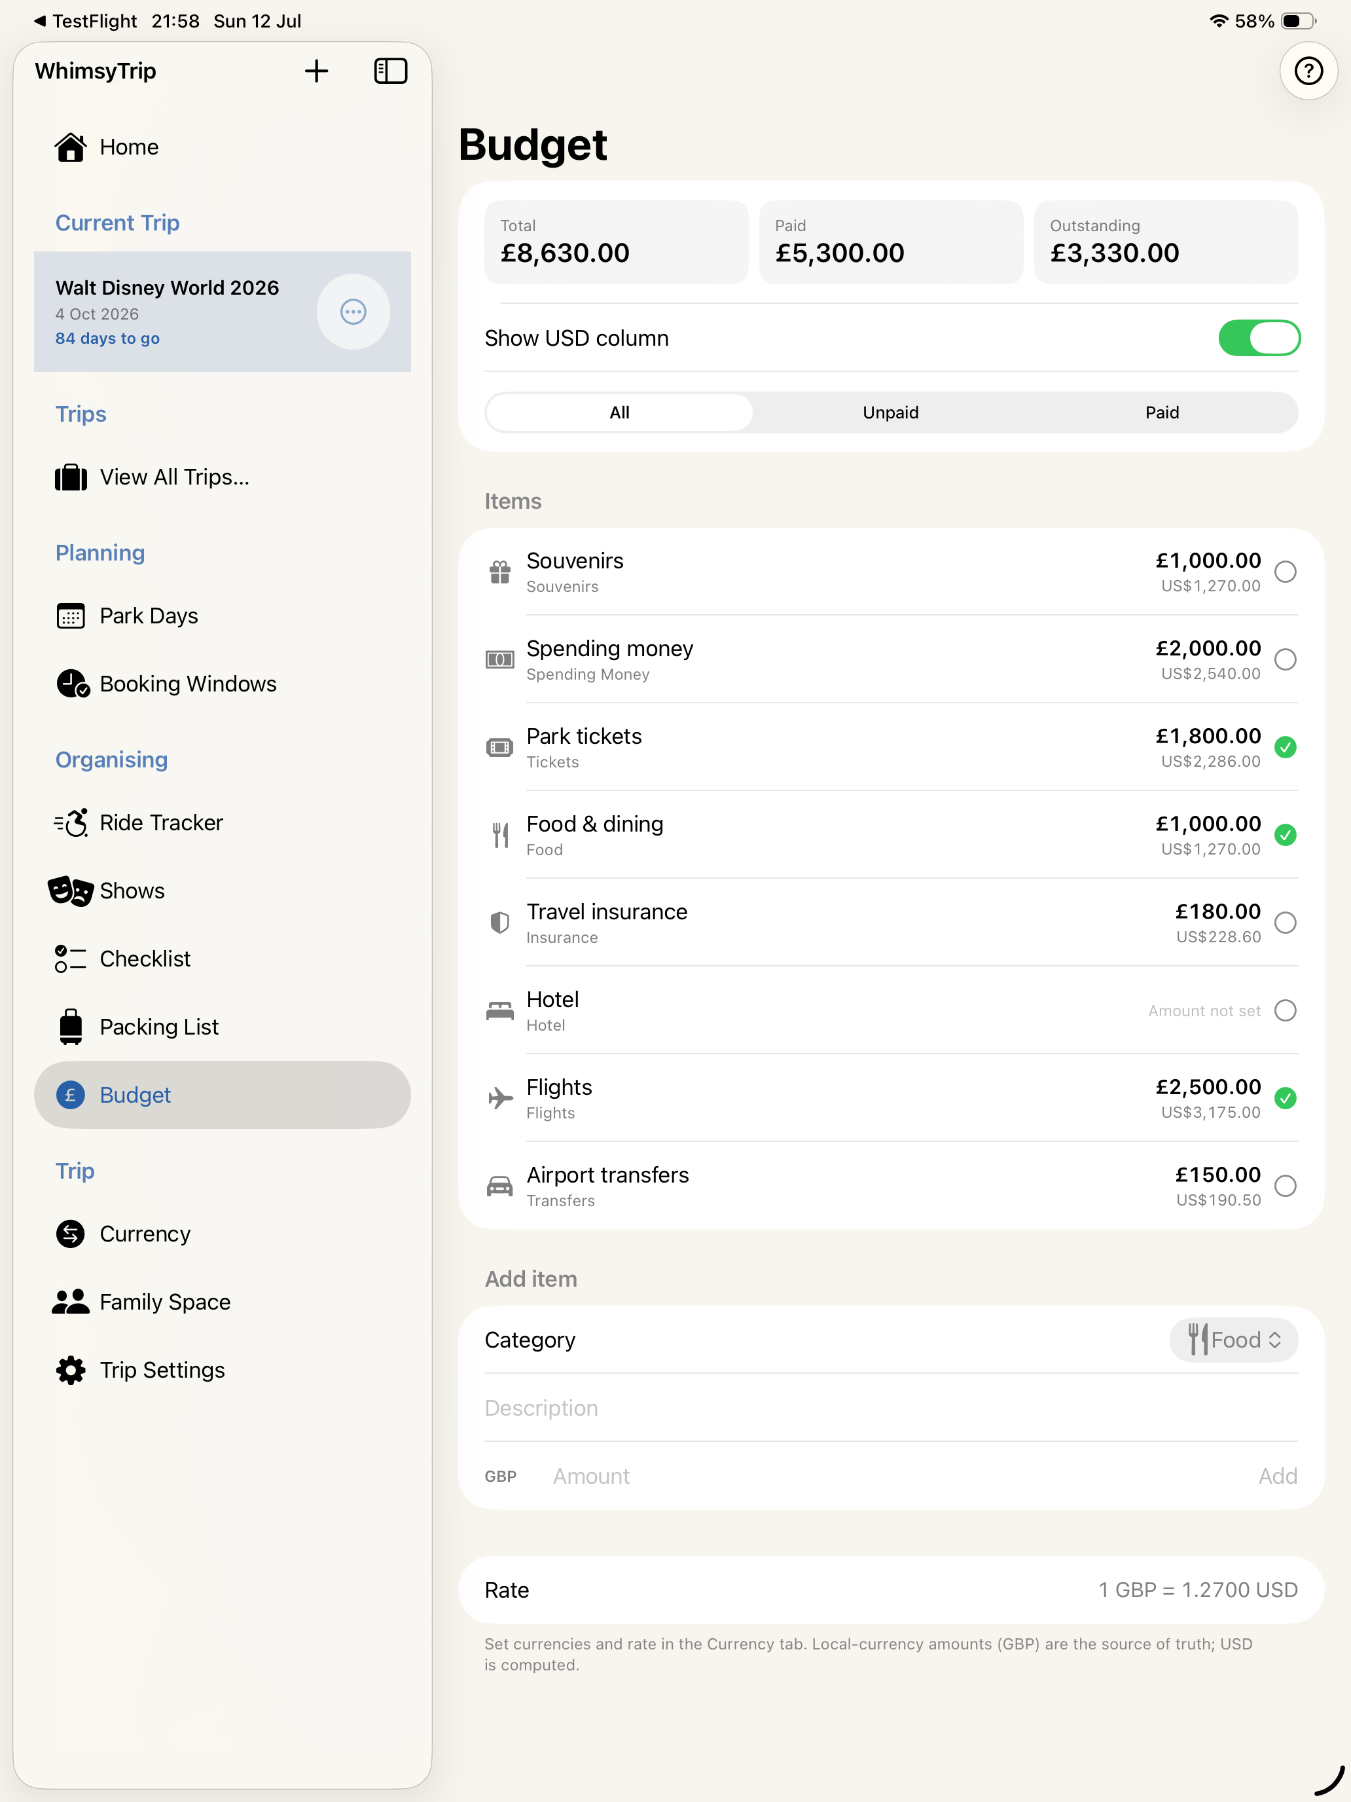Click the Home house icon

tap(71, 147)
